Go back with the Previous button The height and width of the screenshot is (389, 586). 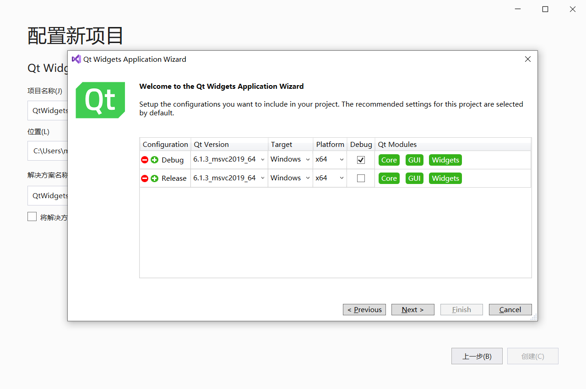pyautogui.click(x=364, y=309)
